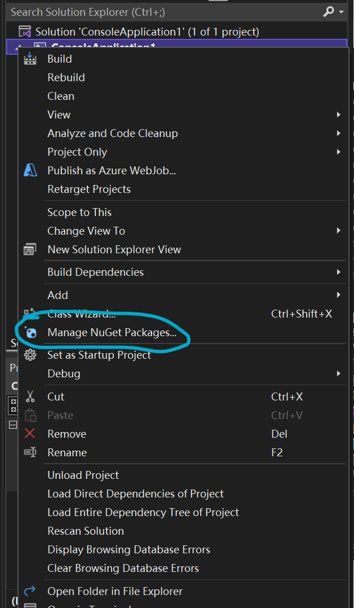Viewport: 354px width, 608px height.
Task: Open the search options dropdown arrow
Action: [342, 12]
